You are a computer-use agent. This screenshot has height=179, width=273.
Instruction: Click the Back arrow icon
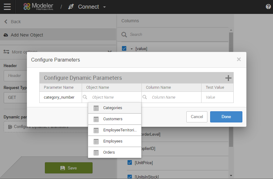(x=6, y=22)
